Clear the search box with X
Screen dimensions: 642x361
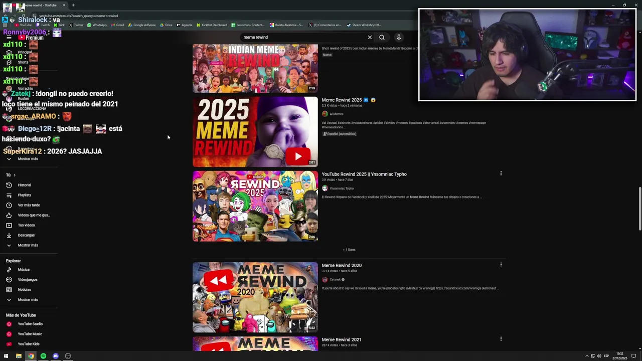(370, 37)
